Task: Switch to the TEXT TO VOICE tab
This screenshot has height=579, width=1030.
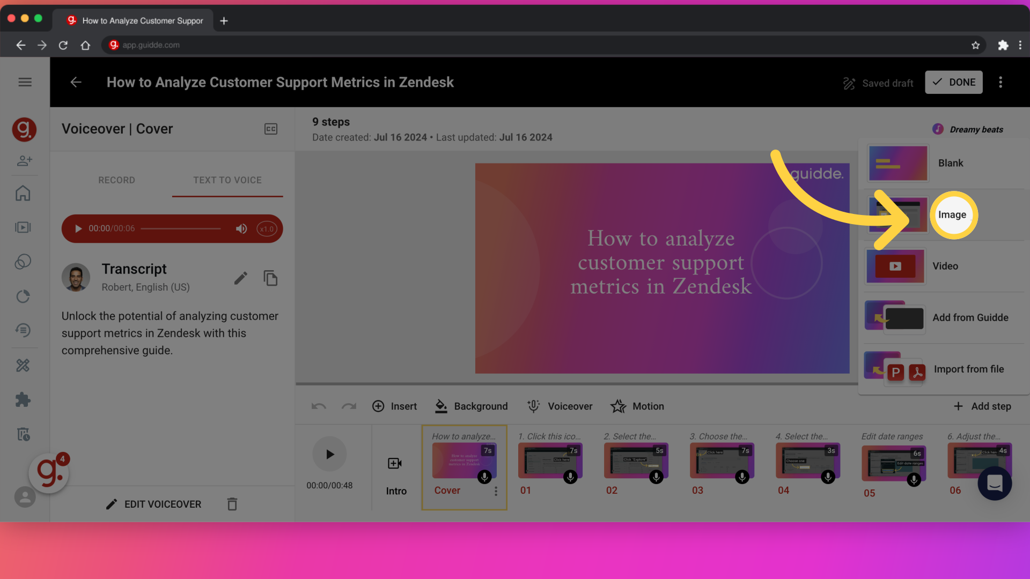Action: point(227,180)
